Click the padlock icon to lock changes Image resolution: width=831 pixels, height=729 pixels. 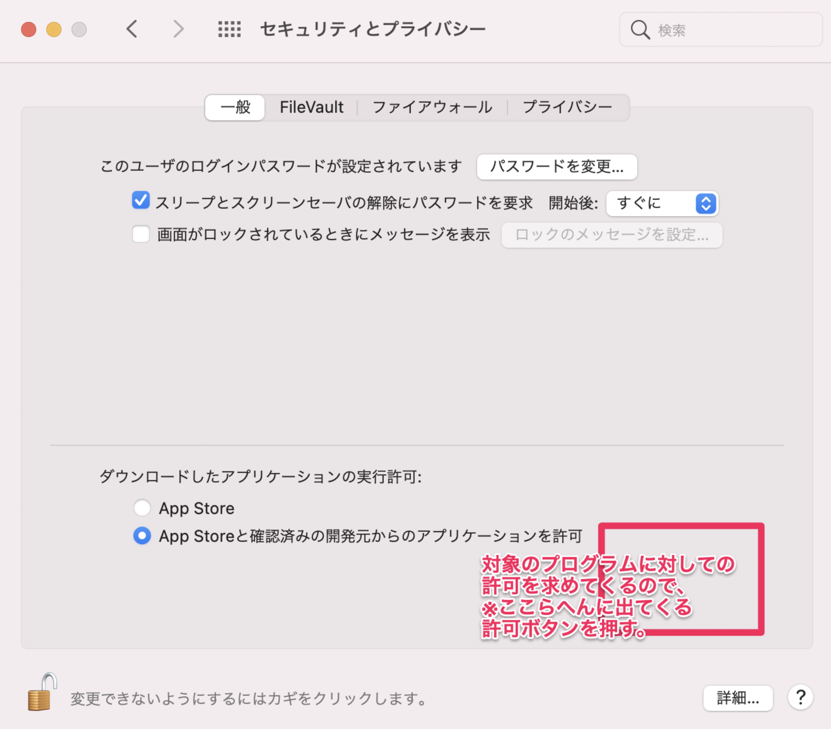tap(42, 692)
